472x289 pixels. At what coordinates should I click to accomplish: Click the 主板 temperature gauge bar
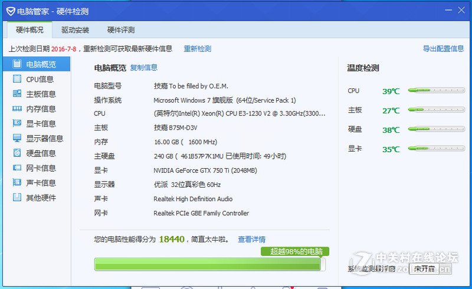tap(437, 110)
